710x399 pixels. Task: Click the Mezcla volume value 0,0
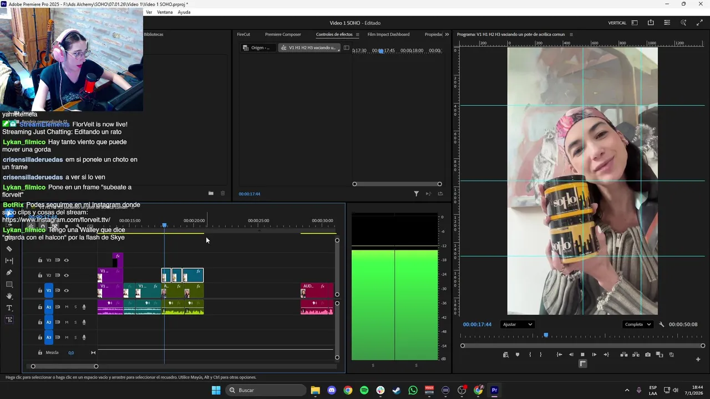coord(71,353)
